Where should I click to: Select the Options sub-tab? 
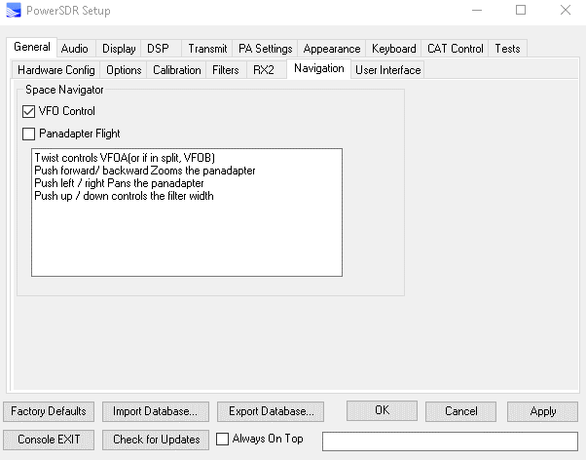[124, 70]
